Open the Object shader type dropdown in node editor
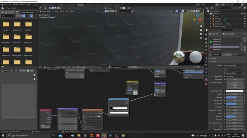 pos(49,67)
